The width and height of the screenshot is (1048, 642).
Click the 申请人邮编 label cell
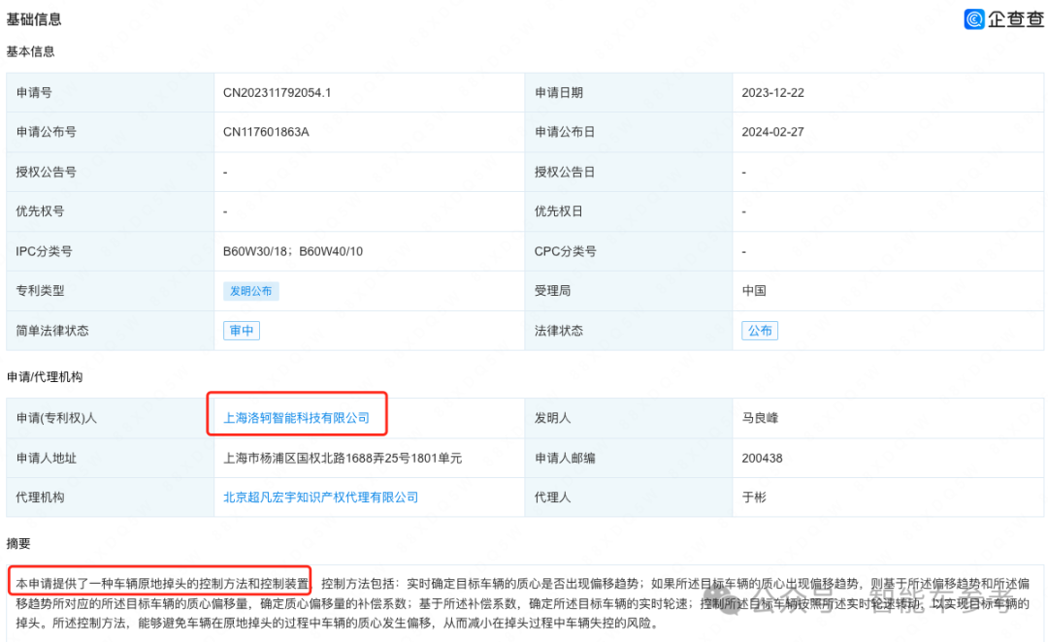tap(628, 458)
